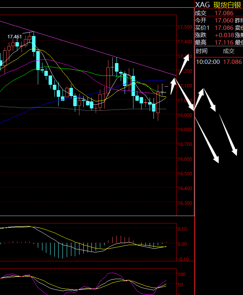
Task: Click the 100 label on the oscillator axis
Action: 182,274
